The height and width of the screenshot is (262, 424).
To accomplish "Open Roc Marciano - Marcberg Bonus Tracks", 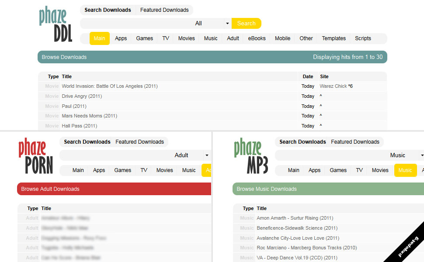I will point(307,248).
